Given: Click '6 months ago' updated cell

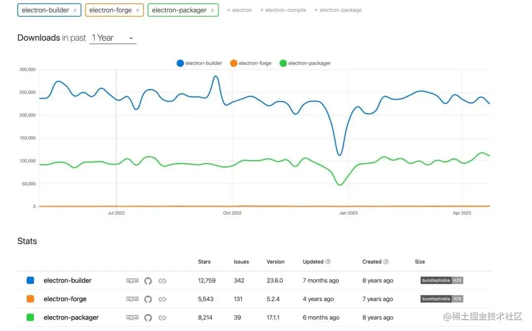Looking at the screenshot, I should [321, 318].
